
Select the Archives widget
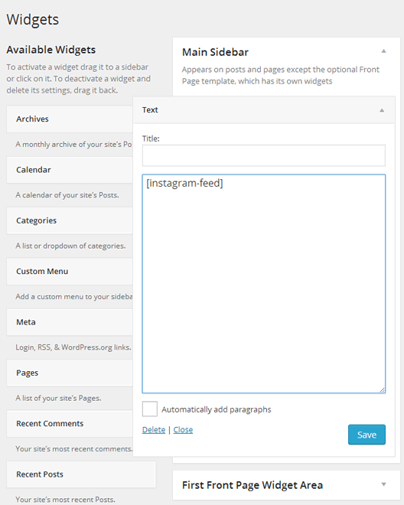tap(70, 119)
